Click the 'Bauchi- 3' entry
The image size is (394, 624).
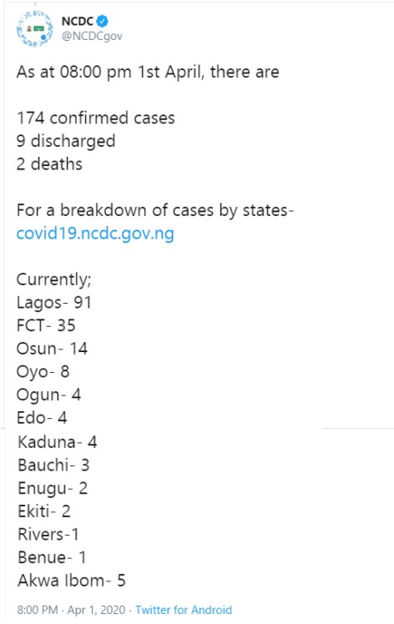pyautogui.click(x=53, y=465)
